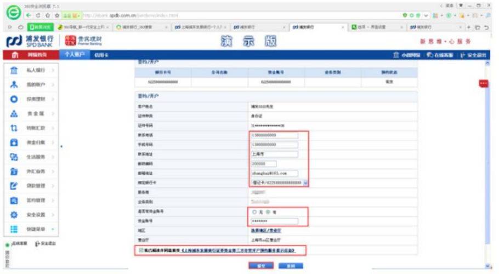499x274 pixels.
Task: Click the 联系地址 input field with 上海市
Action: 275,154
